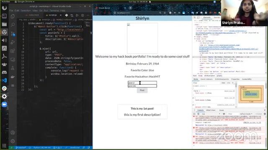Click the Styles pane scrollbar
Viewport: 268px width, 150px height.
point(236,95)
